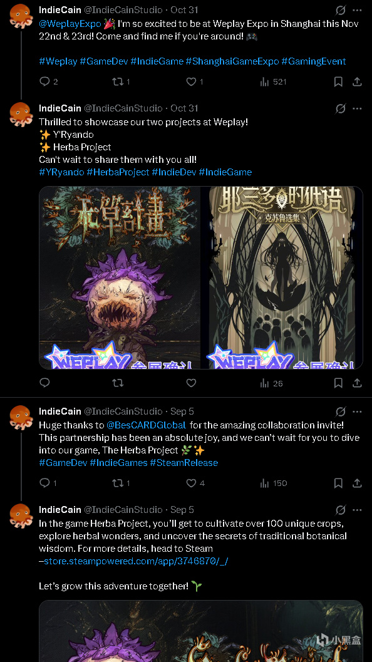Repost the two projects showcase tweet
Viewport: 372px width, 662px height.
point(118,383)
